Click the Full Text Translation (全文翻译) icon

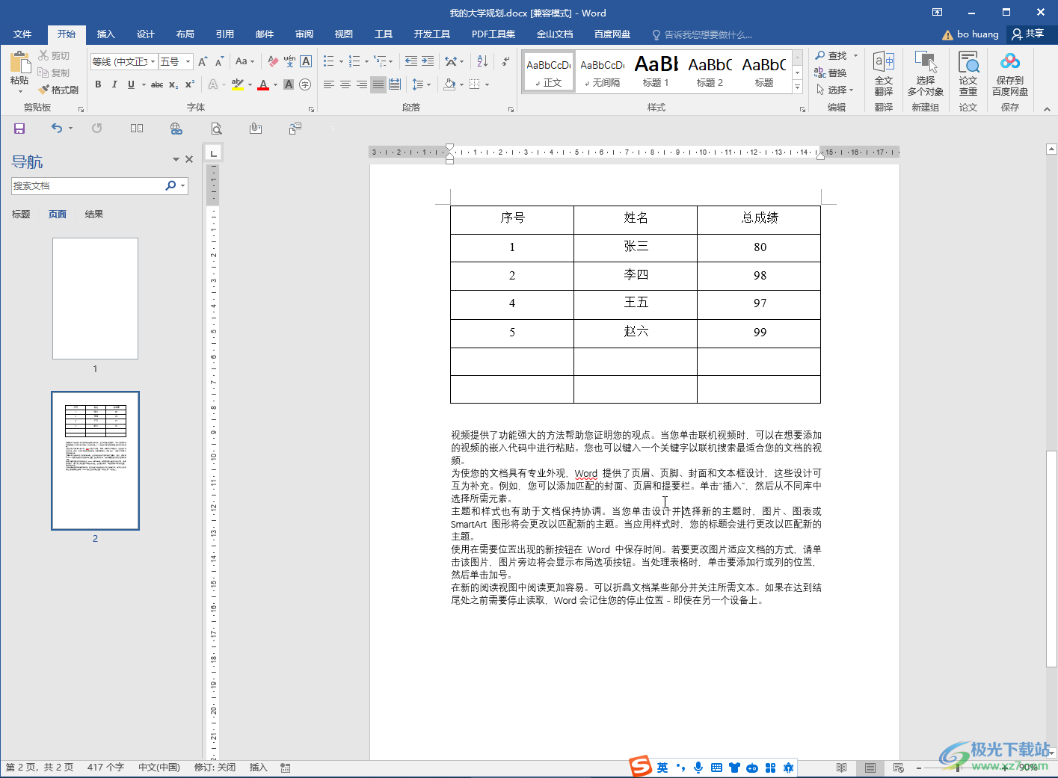point(884,73)
